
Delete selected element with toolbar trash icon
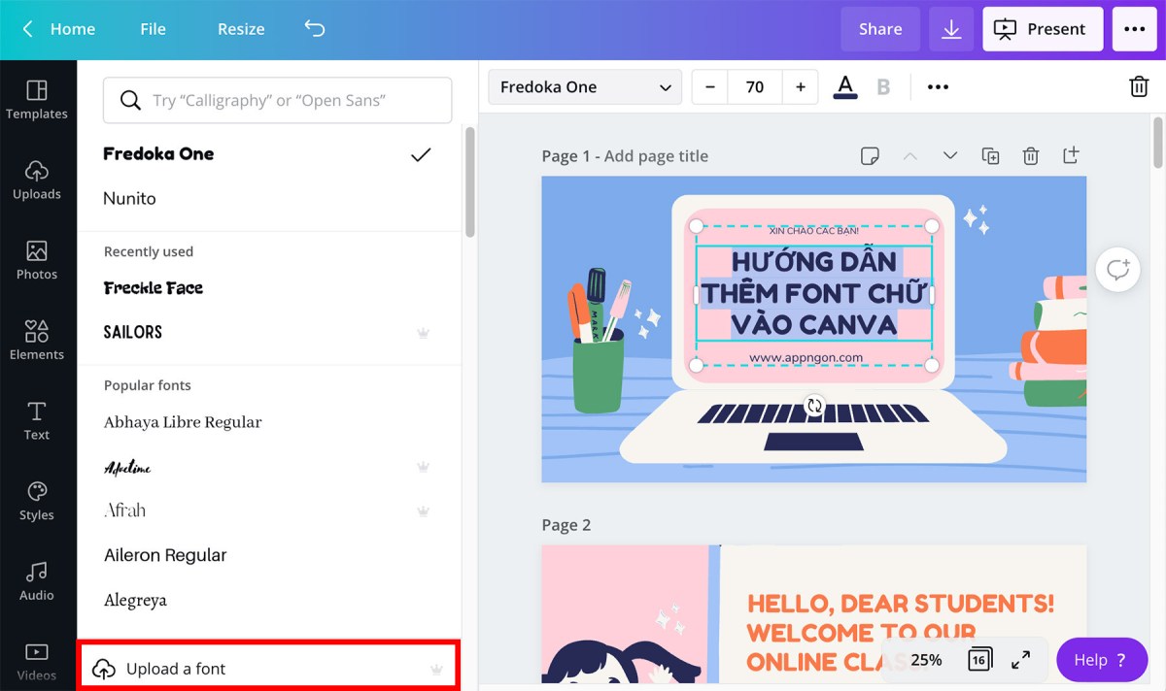1139,87
